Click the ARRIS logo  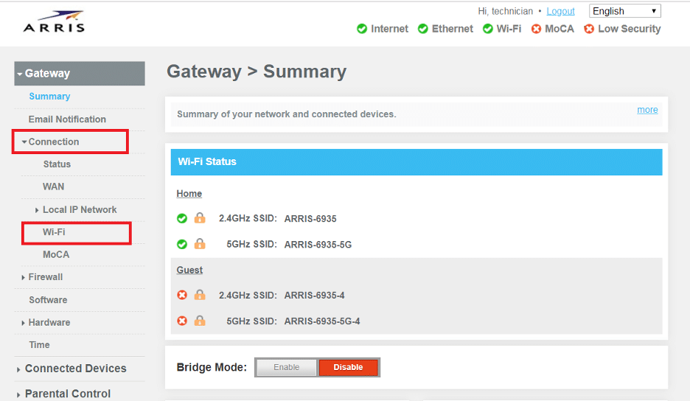[x=54, y=22]
